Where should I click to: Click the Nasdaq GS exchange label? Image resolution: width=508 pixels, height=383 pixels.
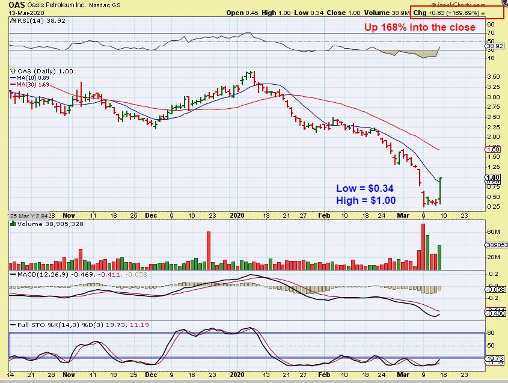coord(105,5)
